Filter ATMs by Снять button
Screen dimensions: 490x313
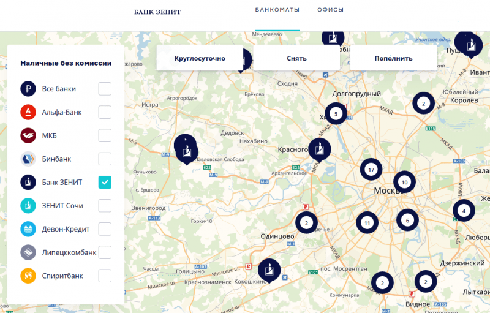click(296, 58)
